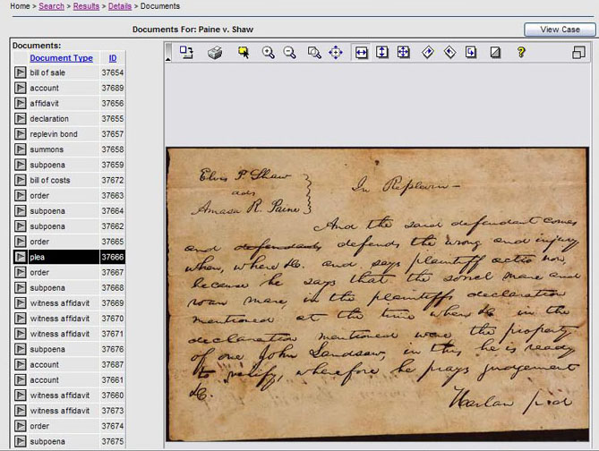Print the document using the printer icon

click(215, 52)
